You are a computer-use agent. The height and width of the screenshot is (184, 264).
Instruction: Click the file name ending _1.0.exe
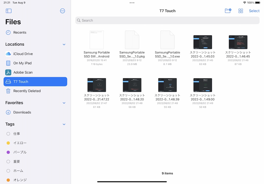point(167,54)
